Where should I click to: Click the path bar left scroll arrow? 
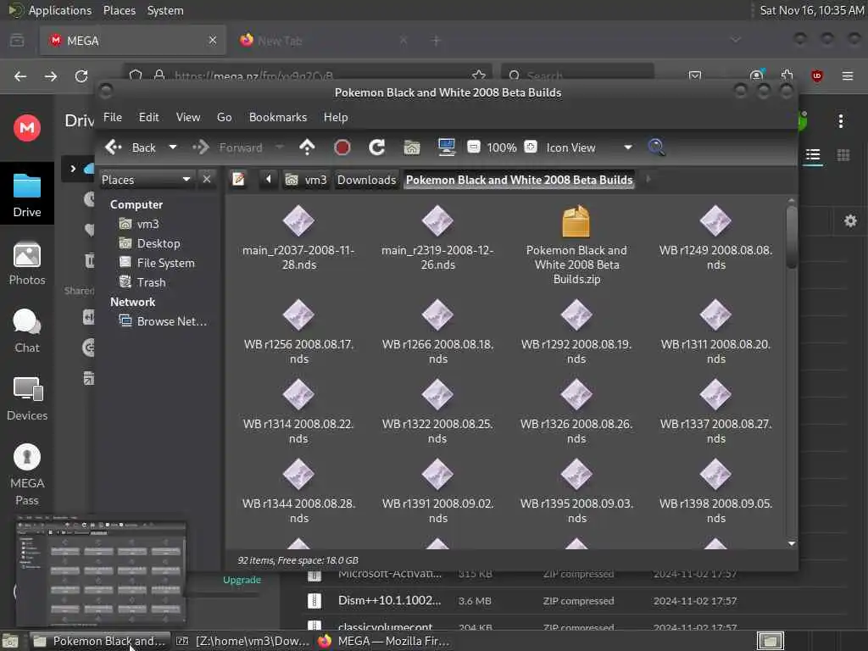point(269,180)
